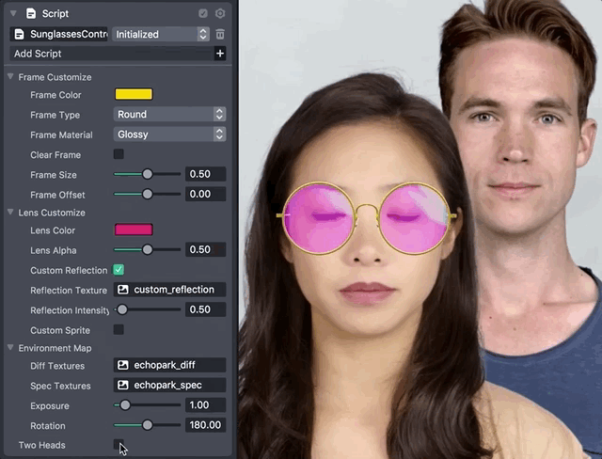Click the custom_reflection texture image icon

click(122, 290)
